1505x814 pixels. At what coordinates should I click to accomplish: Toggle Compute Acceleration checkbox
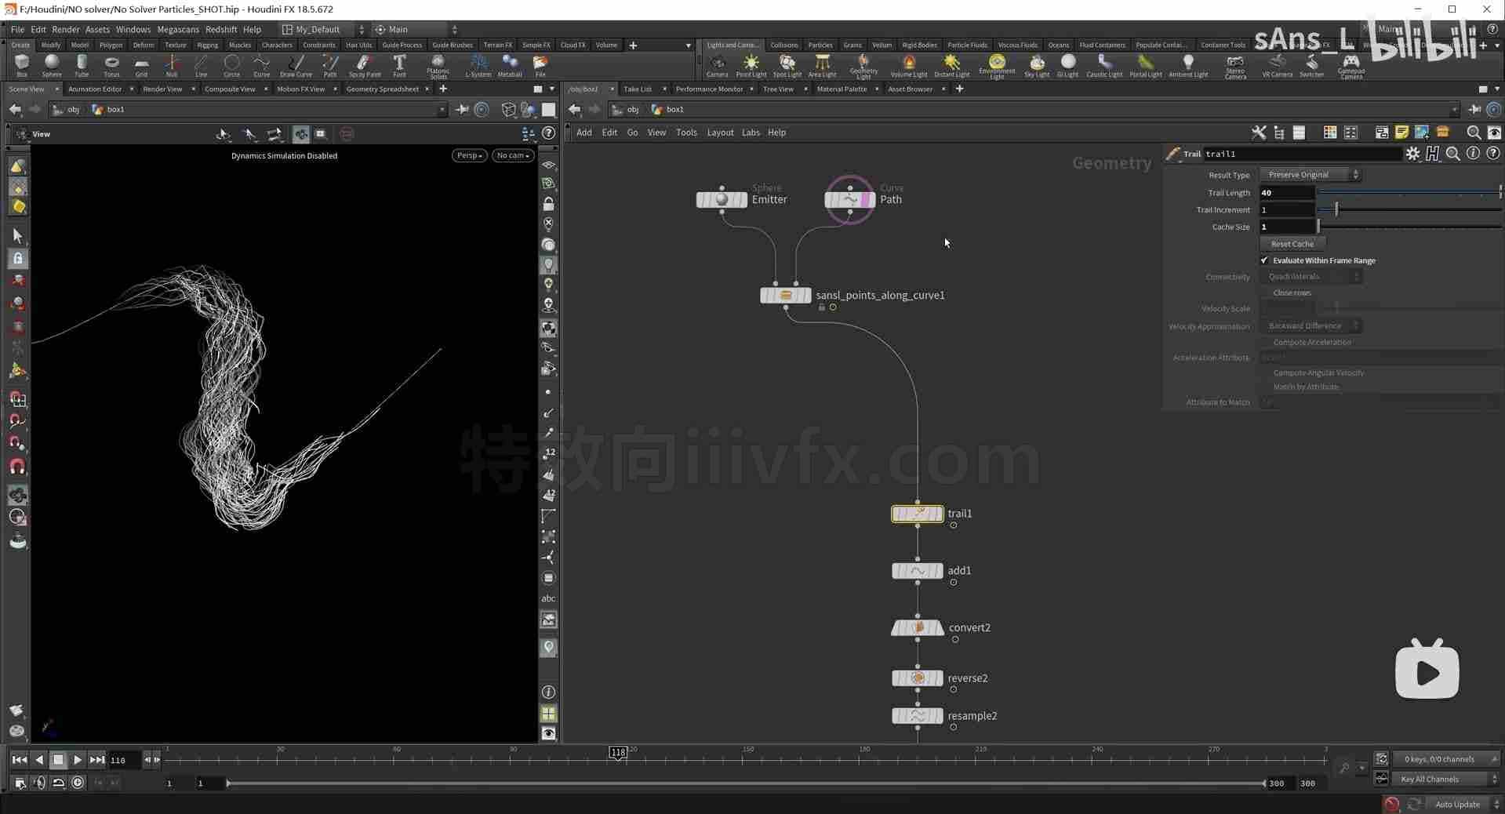click(x=1264, y=342)
